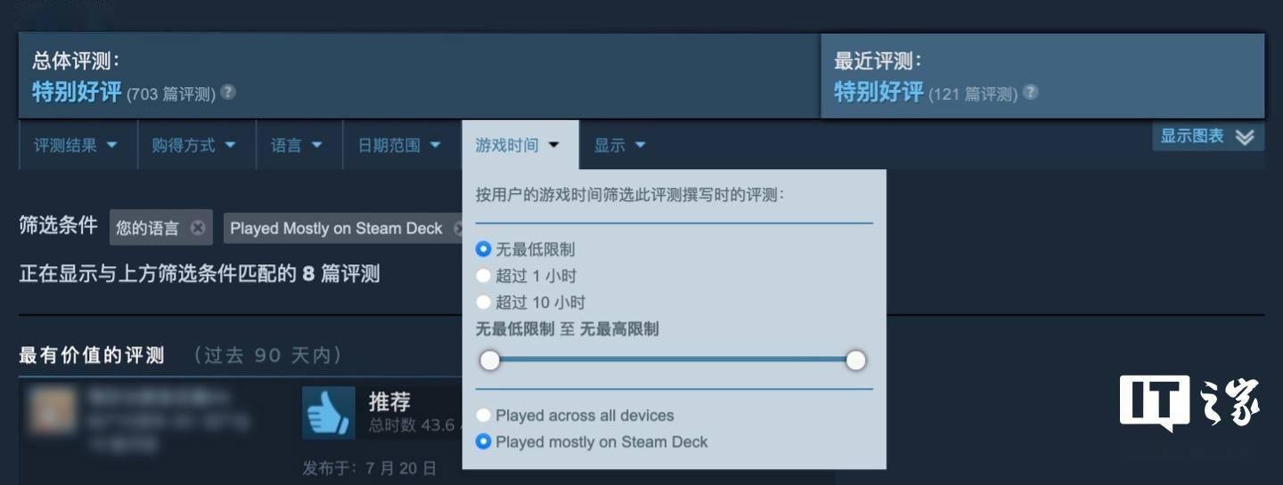Image resolution: width=1283 pixels, height=485 pixels.
Task: Click the help icon beside 121 recent reviews
Action: (1030, 92)
